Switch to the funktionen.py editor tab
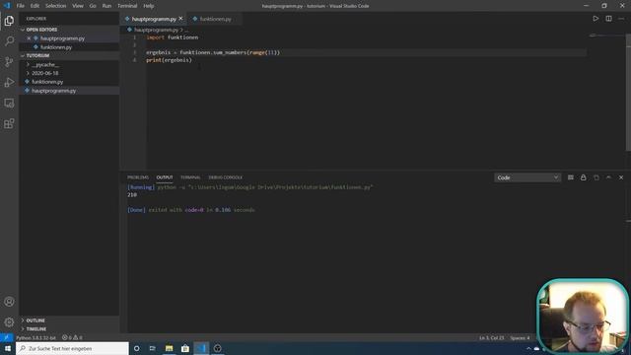This screenshot has height=355, width=631. coord(215,19)
